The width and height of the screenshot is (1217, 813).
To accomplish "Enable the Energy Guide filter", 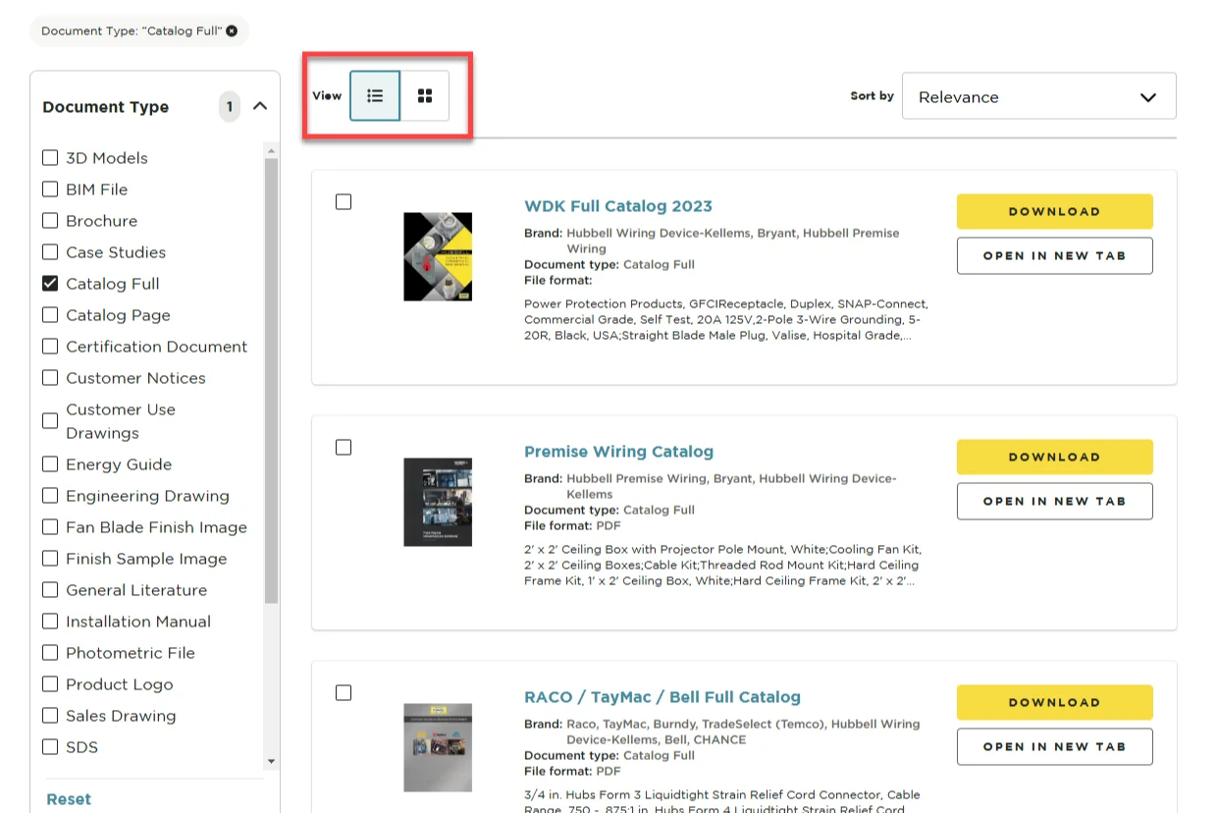I will tap(50, 464).
